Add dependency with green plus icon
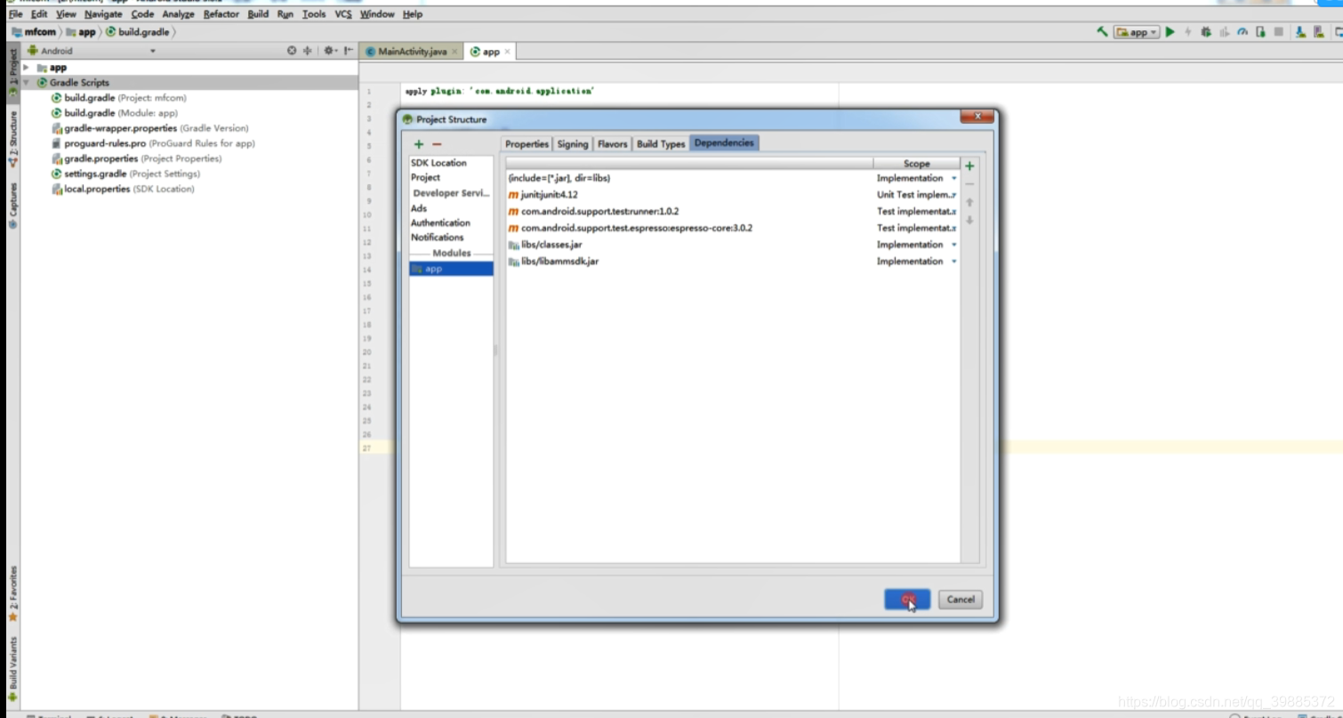This screenshot has width=1343, height=718. coord(969,165)
